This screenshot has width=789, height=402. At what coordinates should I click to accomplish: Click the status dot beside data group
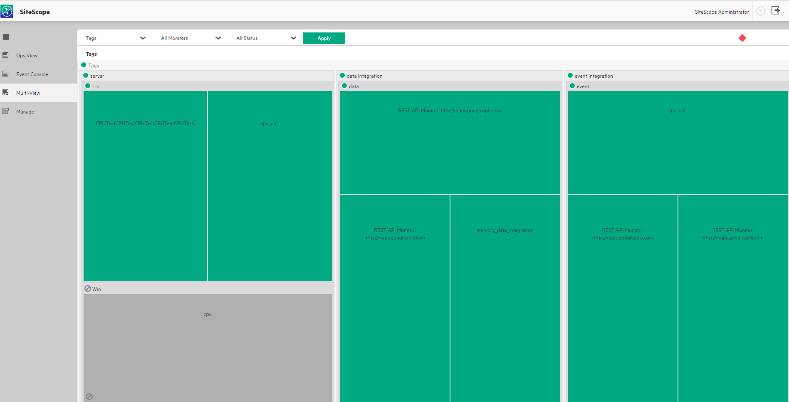point(344,86)
